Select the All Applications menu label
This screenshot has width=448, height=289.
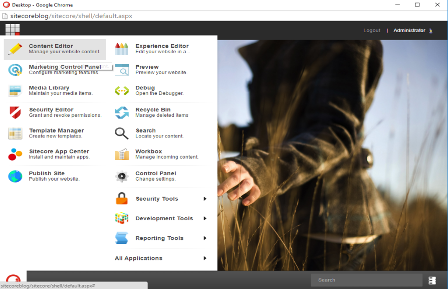click(x=139, y=258)
